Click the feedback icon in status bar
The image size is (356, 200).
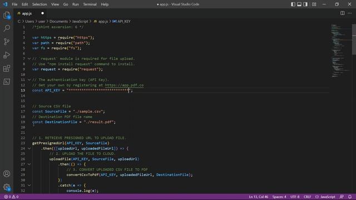click(x=342, y=197)
